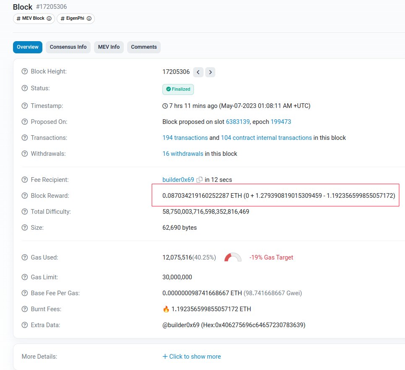Click the Finalized status badge

(178, 89)
